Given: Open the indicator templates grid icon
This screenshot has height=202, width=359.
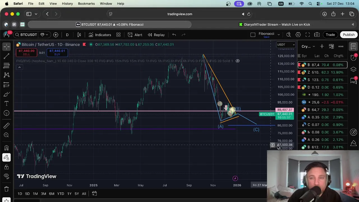Looking at the screenshot, I should point(118,35).
